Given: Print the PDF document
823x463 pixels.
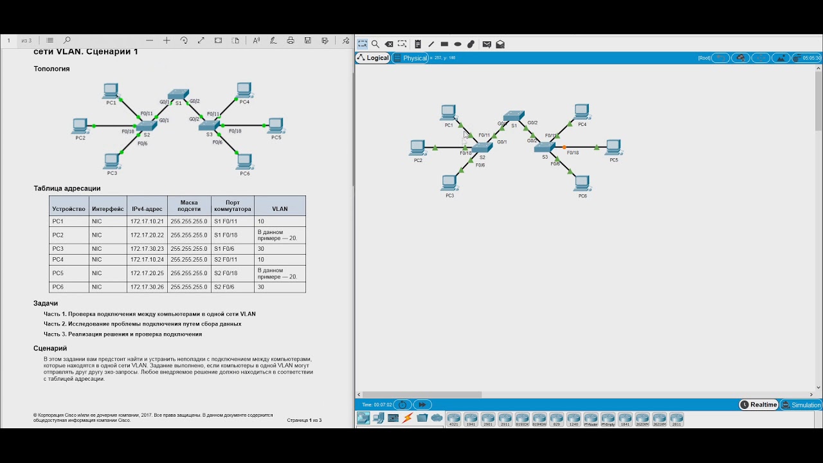Looking at the screenshot, I should tap(291, 41).
